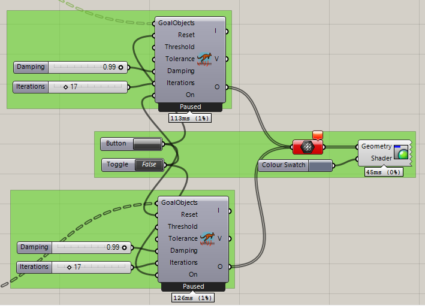Click lower Iterations slider handle at 17
This screenshot has height=306, width=425.
tap(70, 266)
